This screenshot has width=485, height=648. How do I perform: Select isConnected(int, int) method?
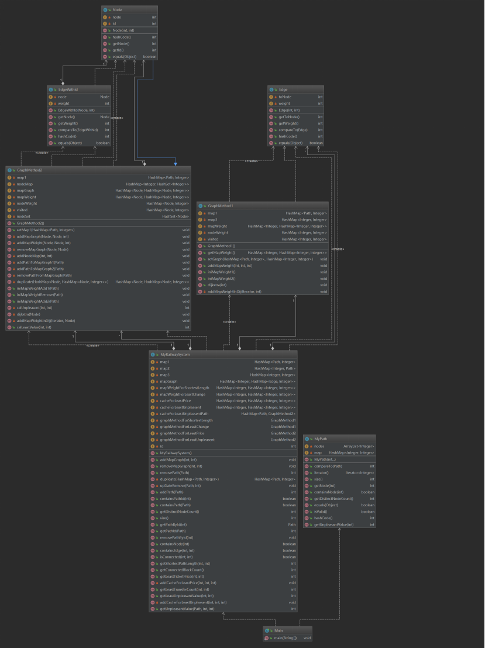tap(223, 557)
